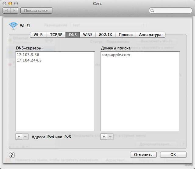Screen dimensions: 195x169
Task: Click the Wi-Fi signal icon
Action: pos(13,26)
